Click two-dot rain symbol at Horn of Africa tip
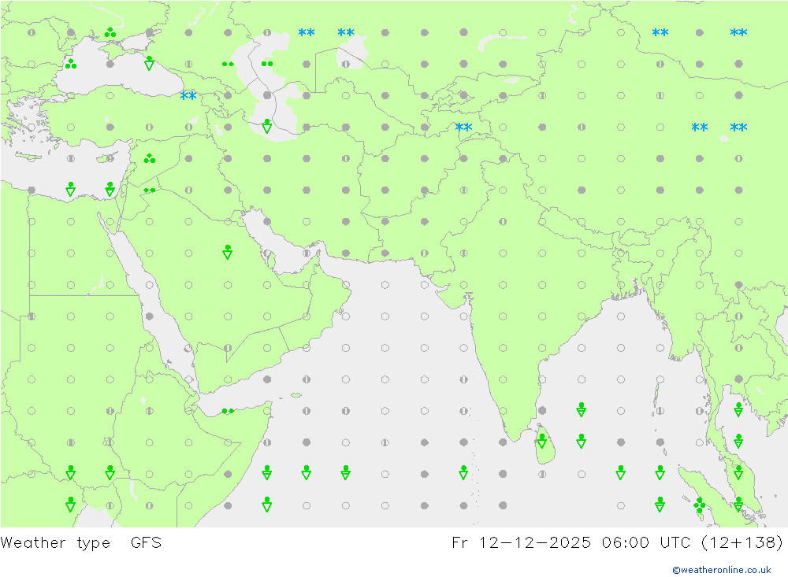This screenshot has width=788, height=577. [228, 411]
